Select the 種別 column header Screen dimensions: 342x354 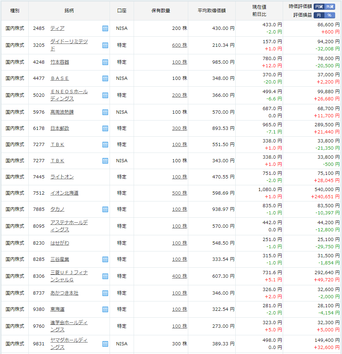coord(15,10)
